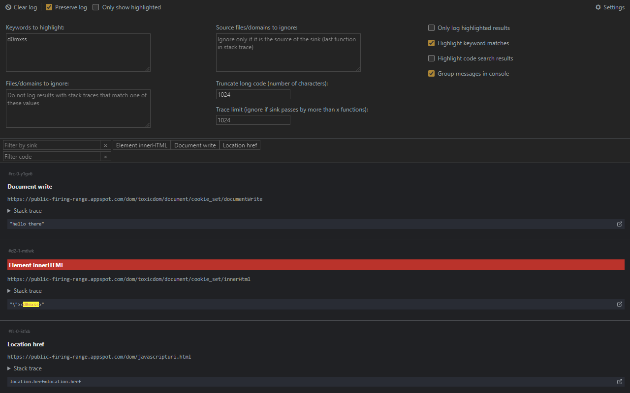Click the javascripturi.html URL
630x393 pixels.
[99, 357]
